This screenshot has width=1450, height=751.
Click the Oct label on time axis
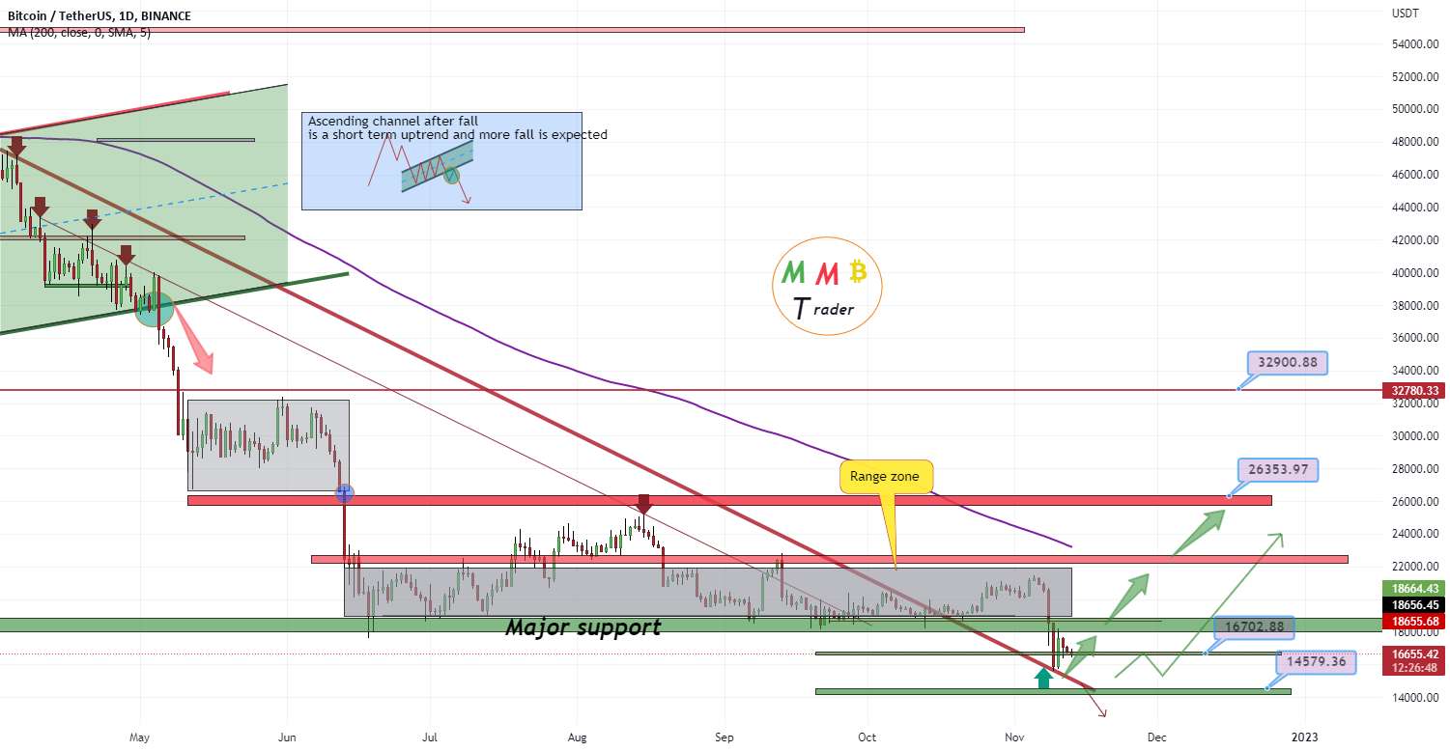tap(867, 737)
